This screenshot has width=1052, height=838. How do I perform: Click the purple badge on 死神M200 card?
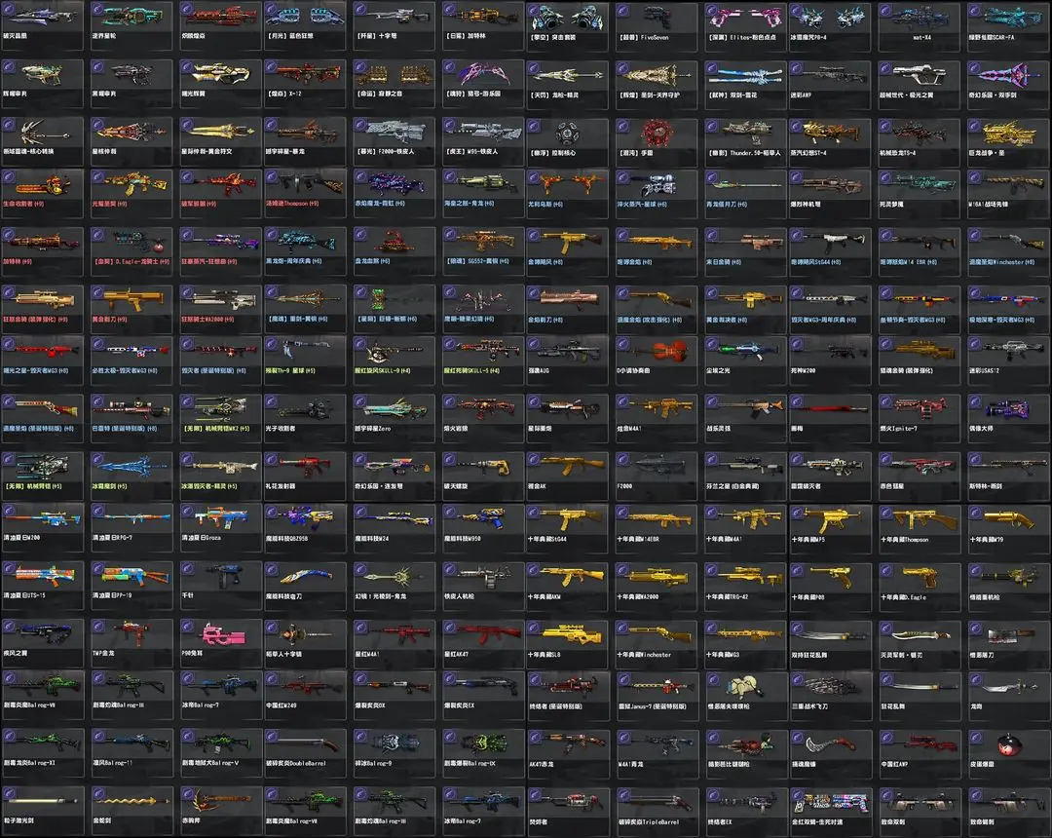tap(797, 344)
